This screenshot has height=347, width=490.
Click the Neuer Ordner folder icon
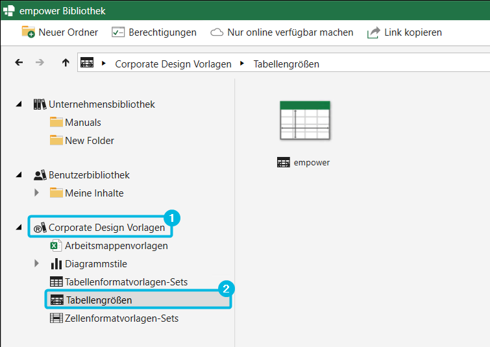[28, 32]
